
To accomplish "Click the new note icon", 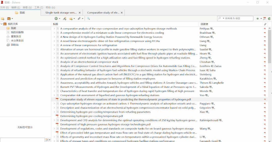I will click(71, 19).
